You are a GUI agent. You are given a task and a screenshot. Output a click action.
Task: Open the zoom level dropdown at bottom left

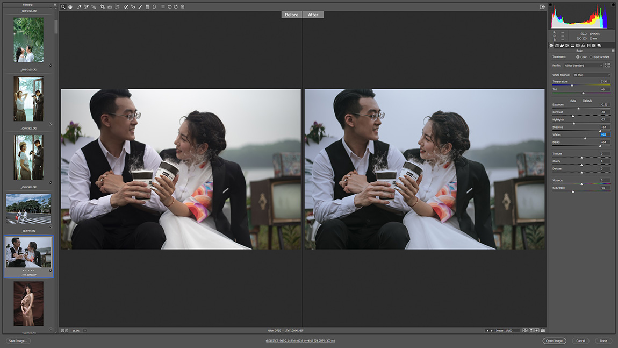coord(85,330)
